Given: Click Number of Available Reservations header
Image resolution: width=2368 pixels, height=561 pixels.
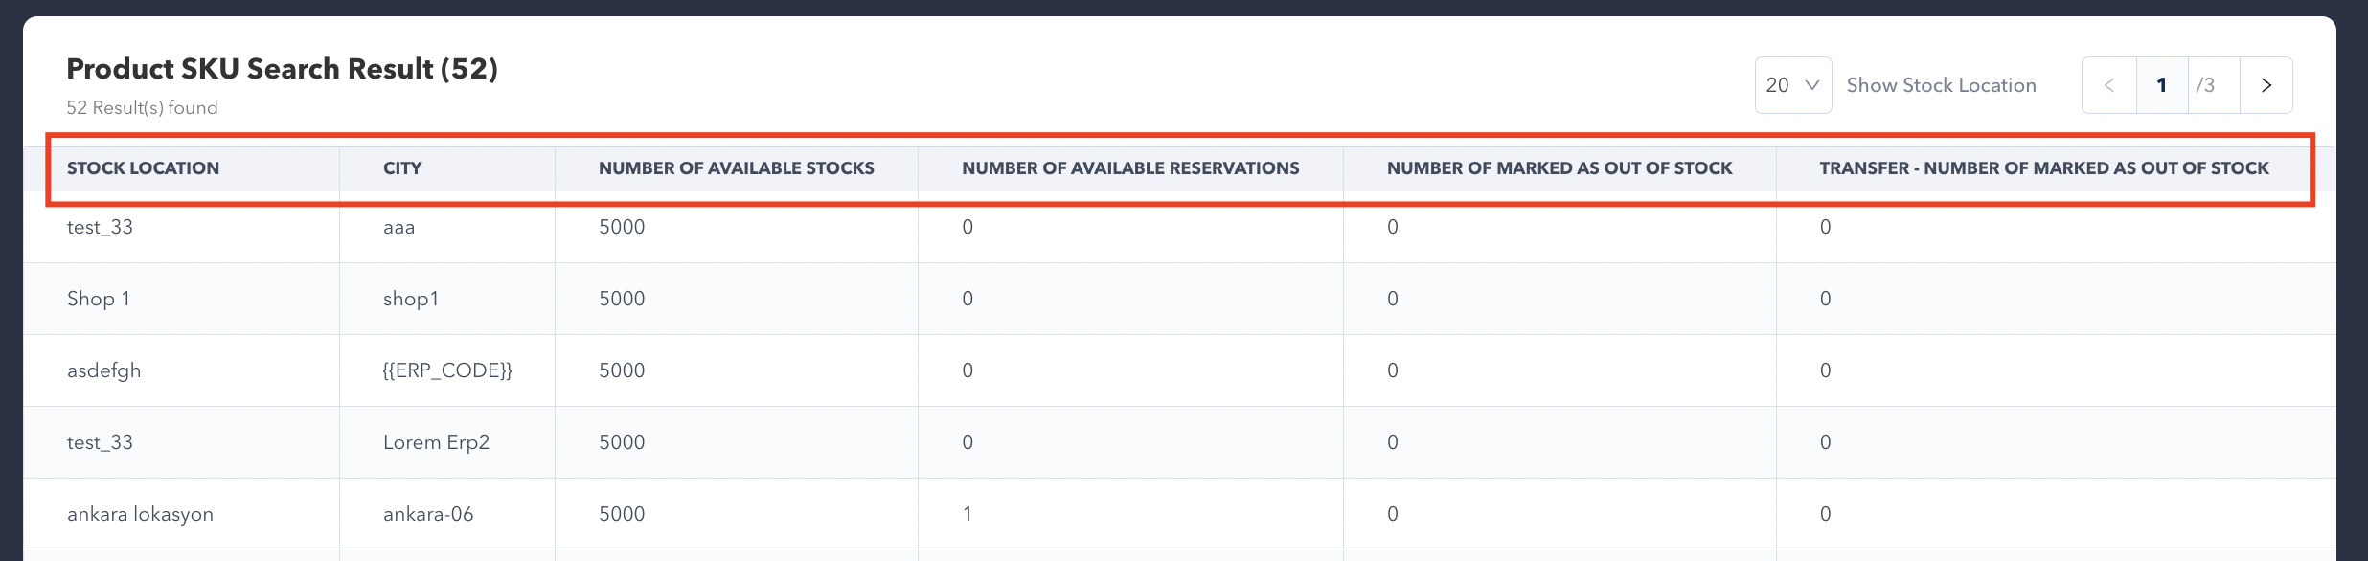Looking at the screenshot, I should (1130, 168).
